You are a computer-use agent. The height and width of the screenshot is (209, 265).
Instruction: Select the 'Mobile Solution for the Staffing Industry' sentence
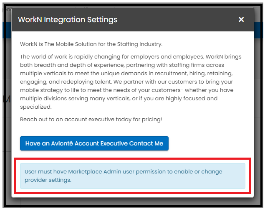pyautogui.click(x=91, y=44)
